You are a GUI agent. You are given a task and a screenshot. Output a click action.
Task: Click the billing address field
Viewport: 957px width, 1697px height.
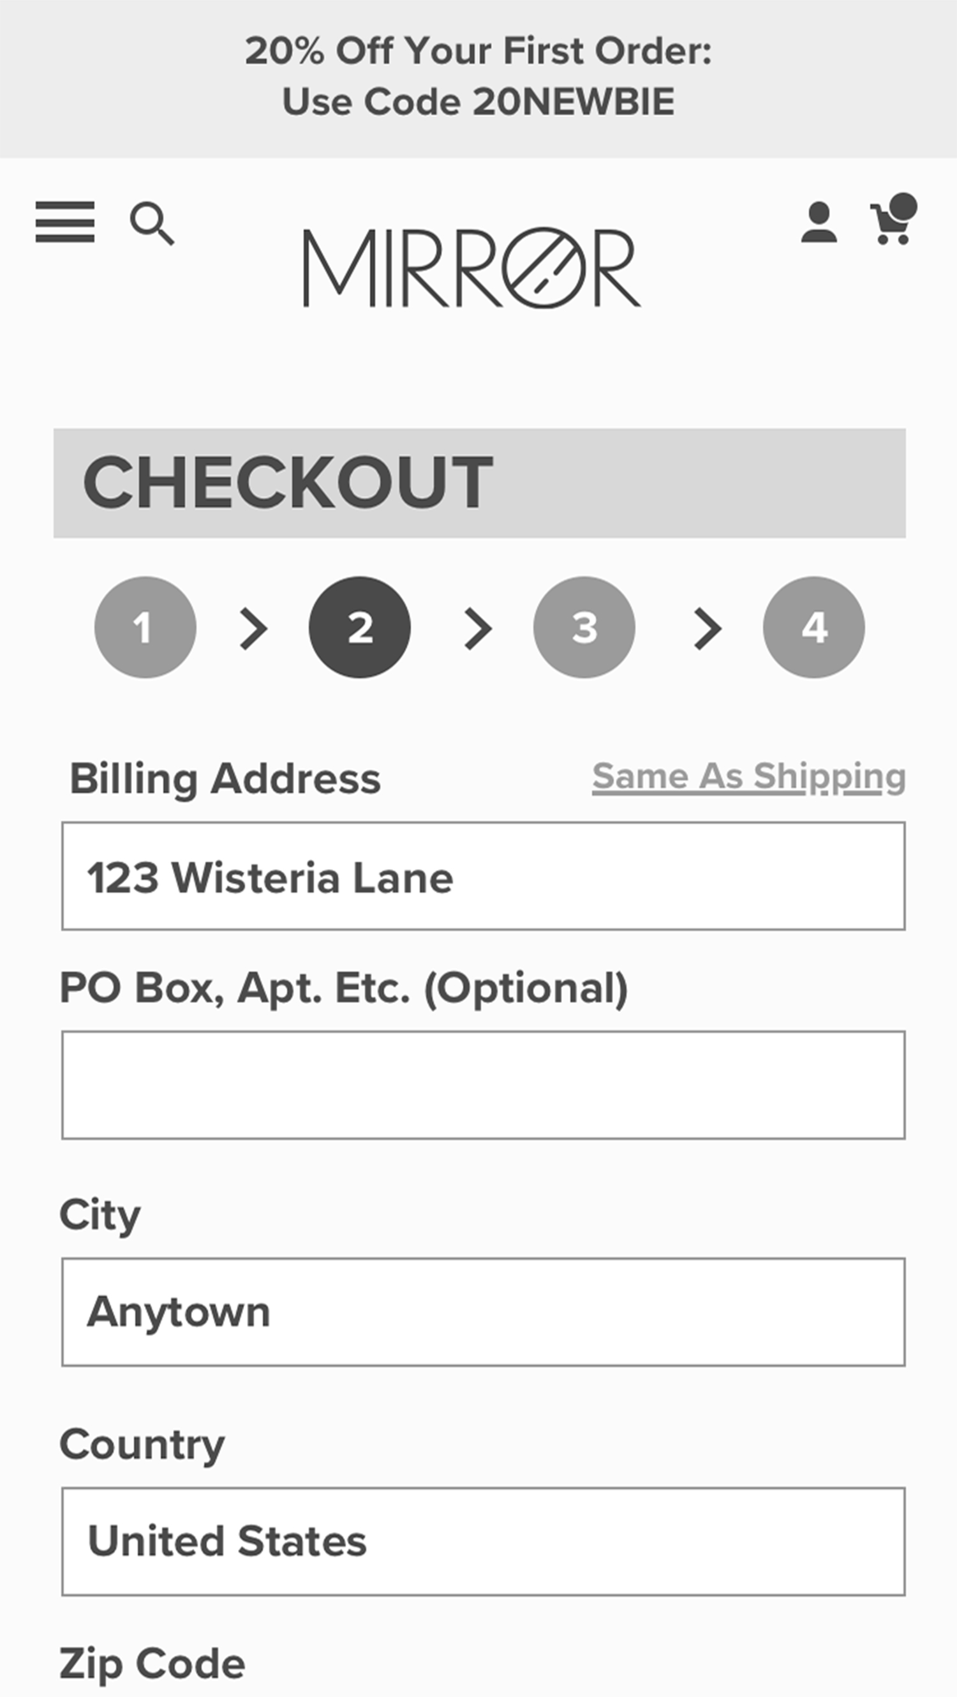pyautogui.click(x=483, y=876)
